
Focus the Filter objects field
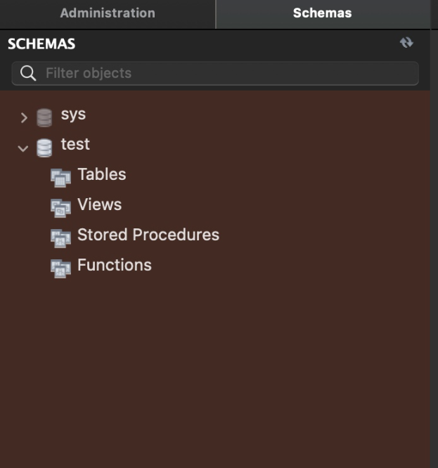point(225,73)
